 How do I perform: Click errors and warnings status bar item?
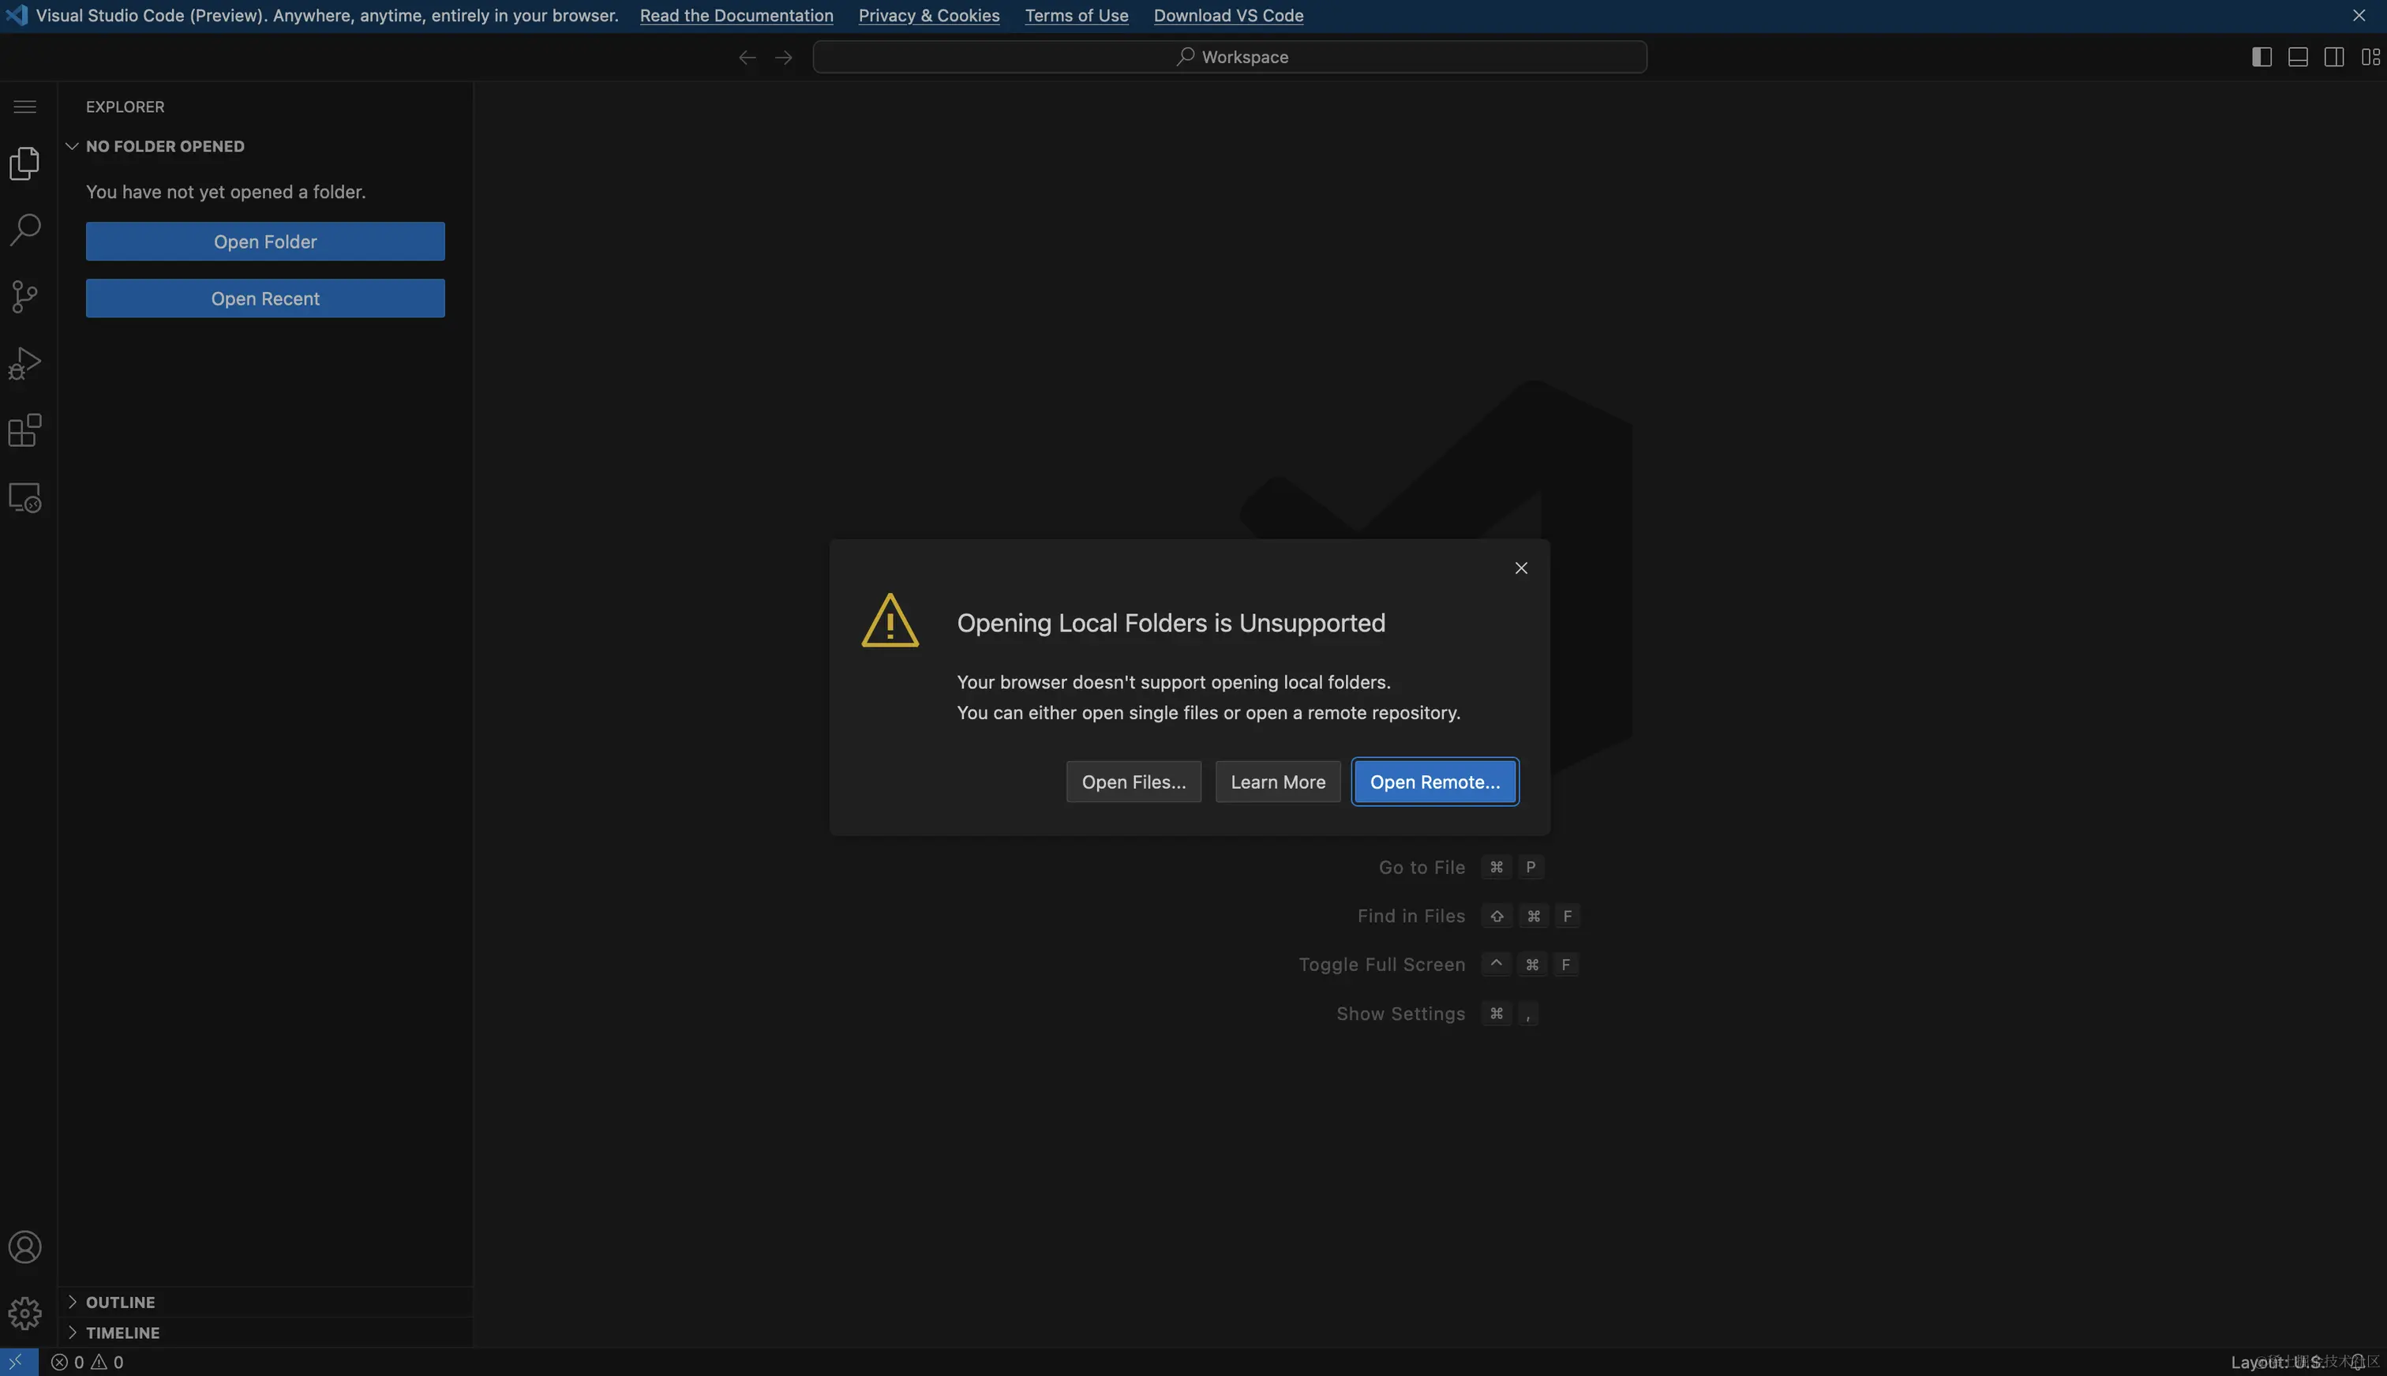(x=87, y=1362)
